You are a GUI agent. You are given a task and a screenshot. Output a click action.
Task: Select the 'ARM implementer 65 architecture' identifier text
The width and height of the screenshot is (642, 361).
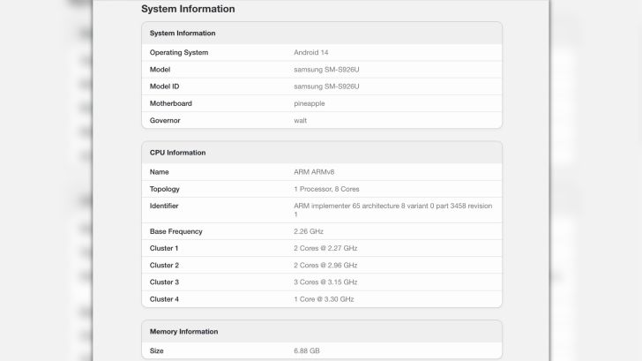click(393, 210)
